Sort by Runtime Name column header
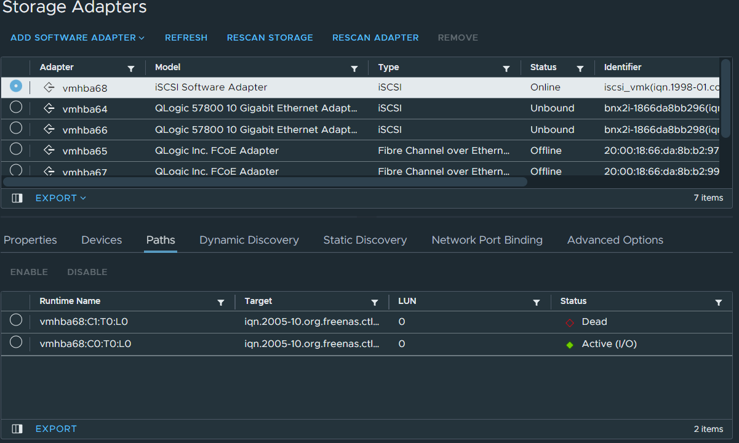 click(x=70, y=301)
